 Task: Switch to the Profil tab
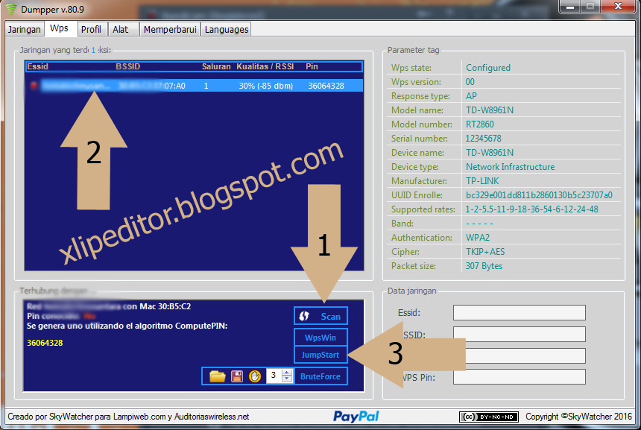point(91,29)
